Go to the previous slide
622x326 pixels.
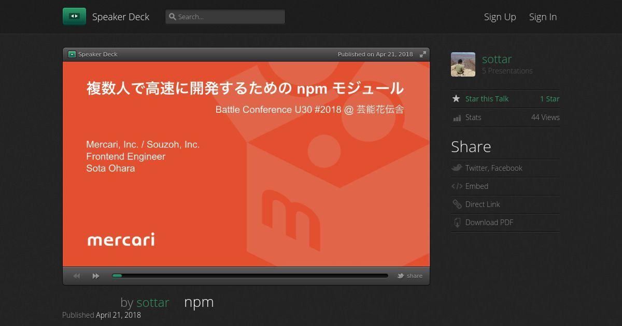(x=77, y=276)
